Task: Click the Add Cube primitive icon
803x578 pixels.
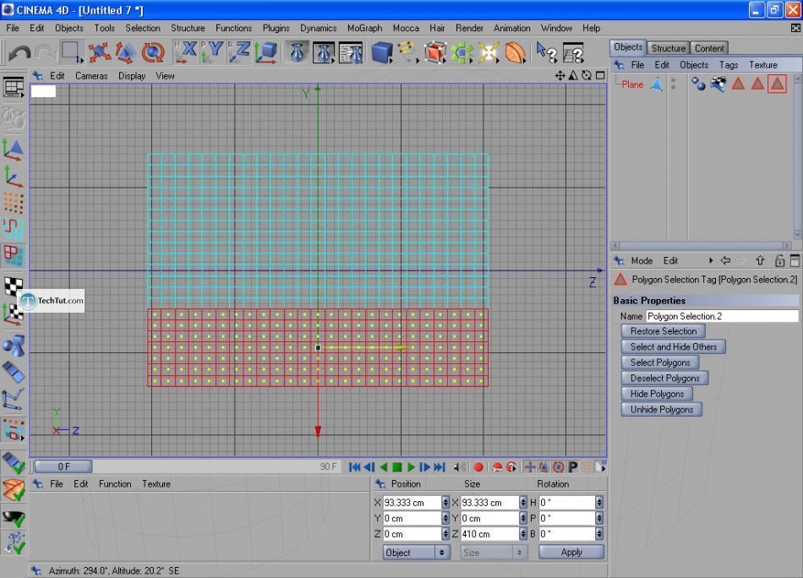Action: [382, 53]
